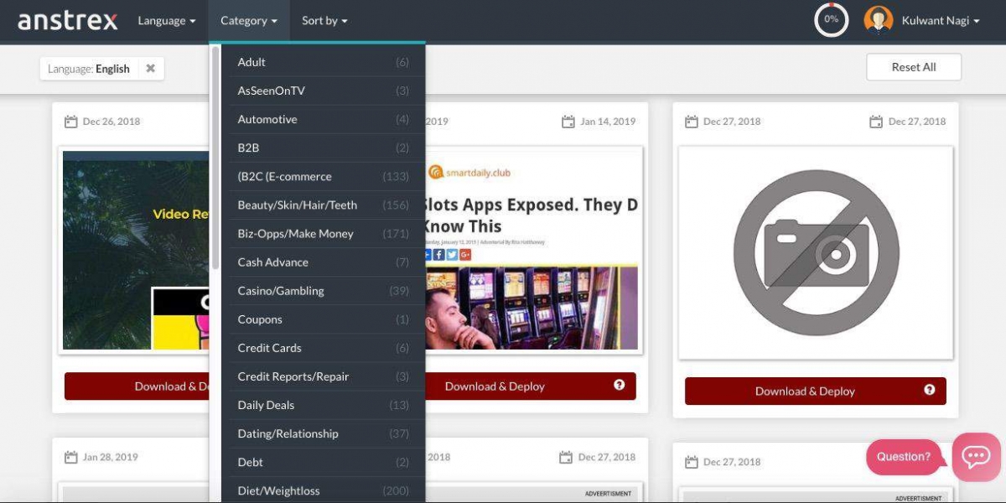This screenshot has height=503, width=1006.
Task: Click the user profile avatar icon
Action: (878, 20)
